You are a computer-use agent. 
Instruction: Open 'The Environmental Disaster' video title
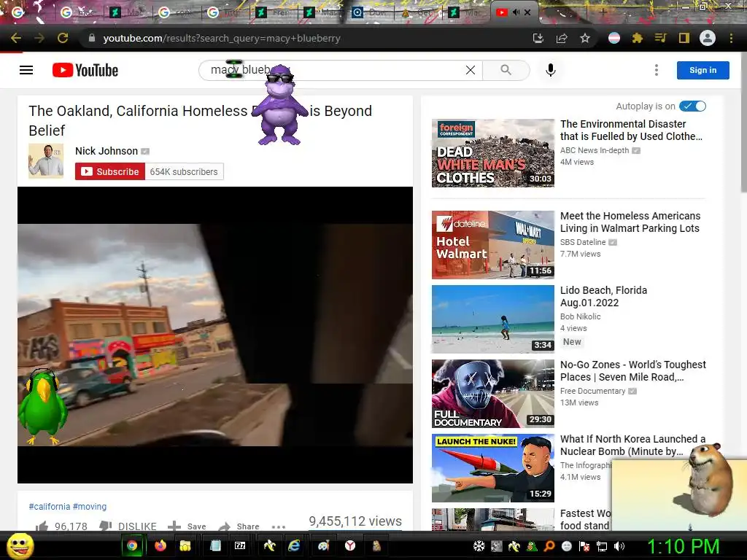pyautogui.click(x=631, y=130)
